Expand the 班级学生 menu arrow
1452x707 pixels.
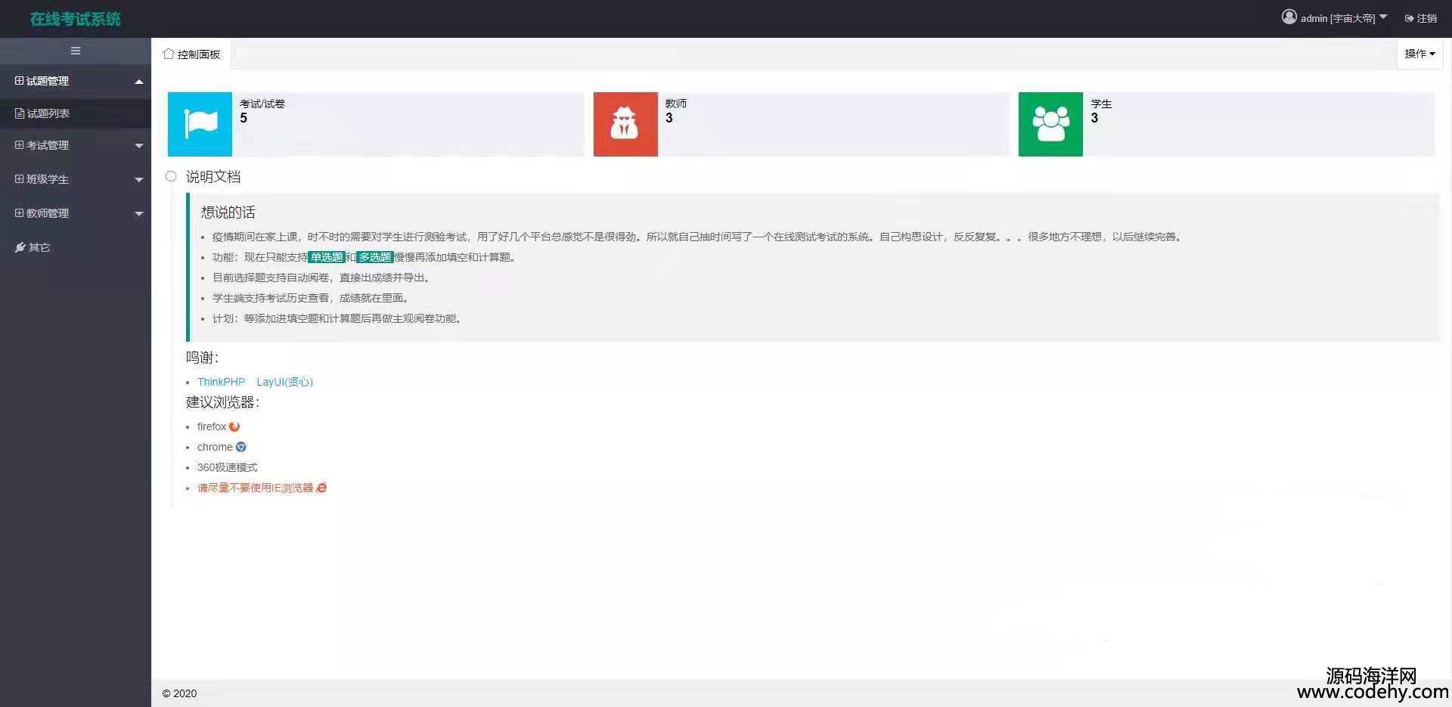point(139,180)
